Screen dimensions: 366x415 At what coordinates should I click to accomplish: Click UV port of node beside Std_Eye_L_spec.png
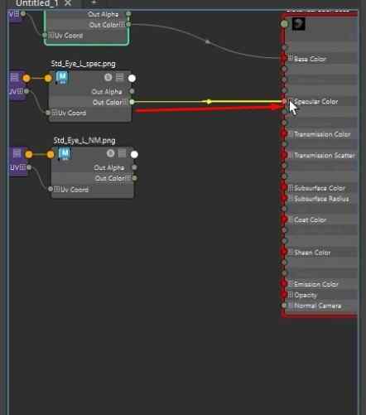26,91
